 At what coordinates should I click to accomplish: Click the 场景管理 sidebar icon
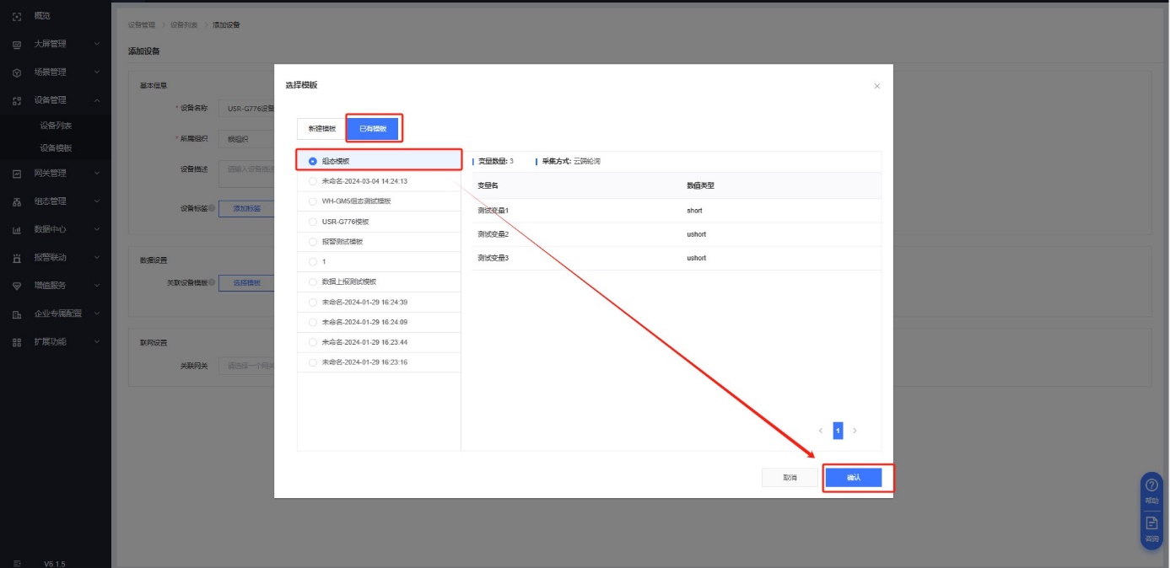17,72
